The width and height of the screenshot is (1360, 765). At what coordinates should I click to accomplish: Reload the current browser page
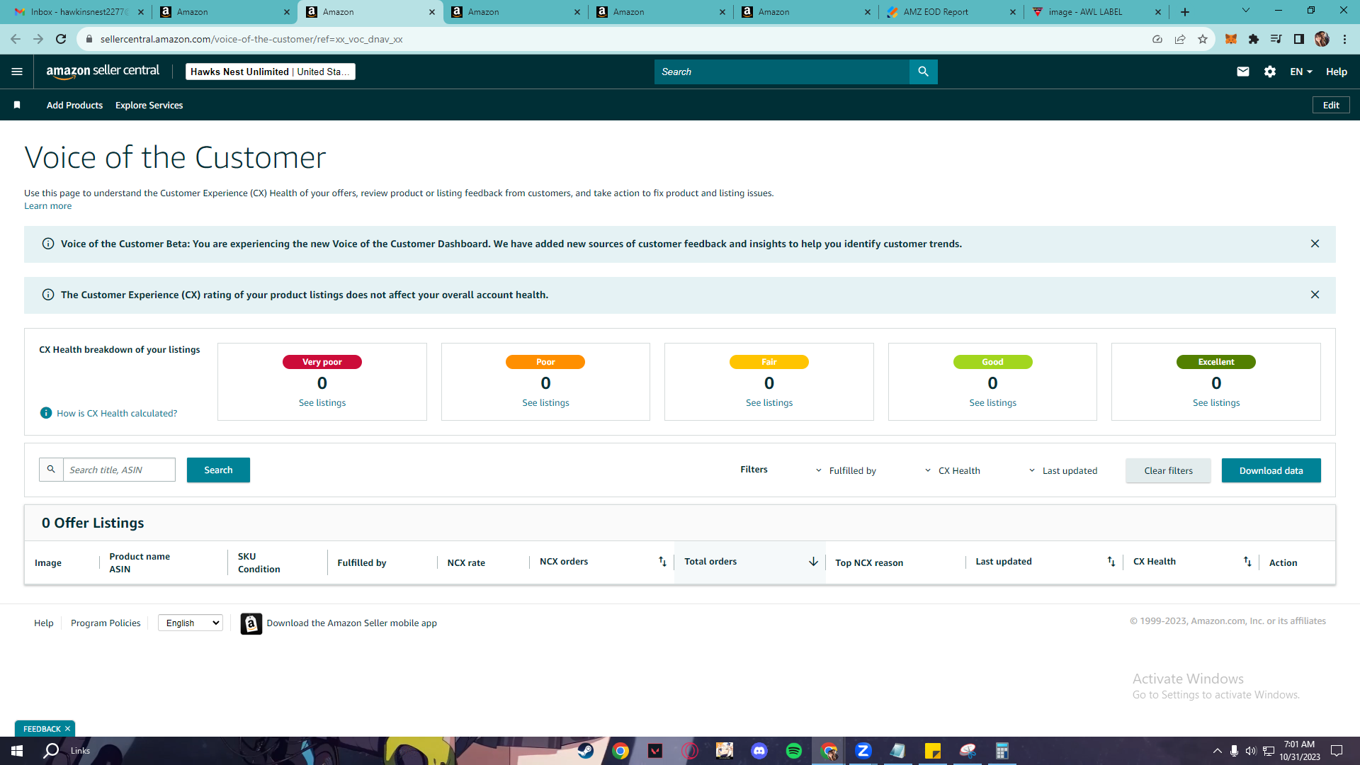coord(61,39)
